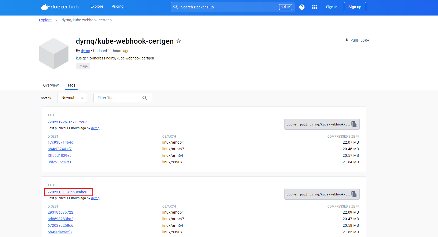Click the search magnifier in header
The width and height of the screenshot is (438, 237).
pos(176,7)
